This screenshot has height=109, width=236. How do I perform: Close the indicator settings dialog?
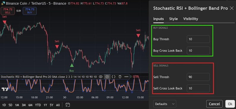tap(232, 8)
